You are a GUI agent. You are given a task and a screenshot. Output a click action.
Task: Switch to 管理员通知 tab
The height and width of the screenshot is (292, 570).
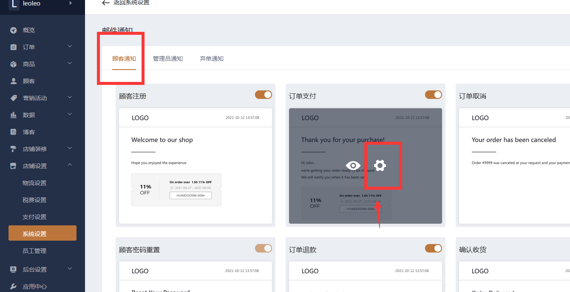168,59
